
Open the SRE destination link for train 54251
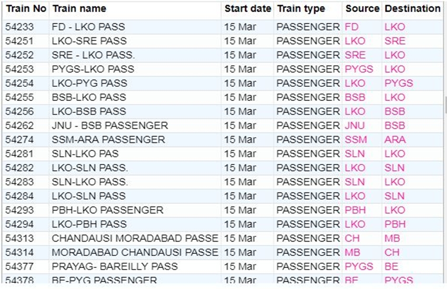pyautogui.click(x=395, y=41)
